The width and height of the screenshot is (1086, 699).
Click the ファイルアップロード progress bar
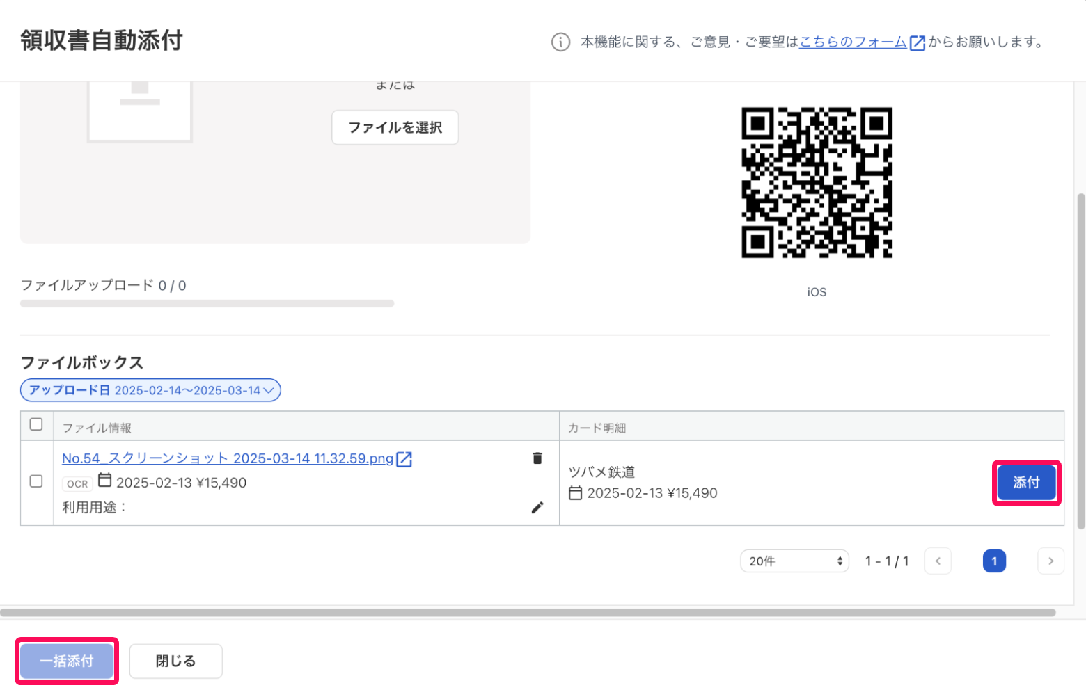(x=207, y=303)
